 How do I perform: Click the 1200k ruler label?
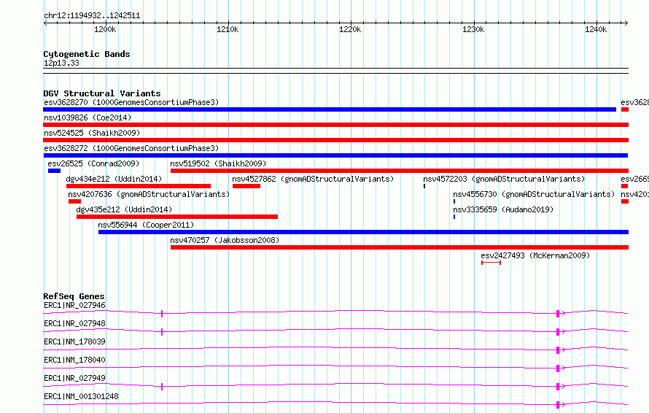pyautogui.click(x=105, y=29)
